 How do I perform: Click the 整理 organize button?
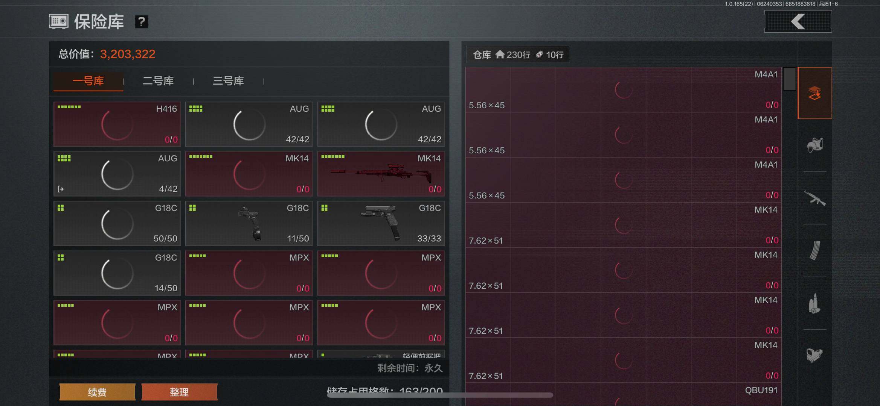point(179,392)
